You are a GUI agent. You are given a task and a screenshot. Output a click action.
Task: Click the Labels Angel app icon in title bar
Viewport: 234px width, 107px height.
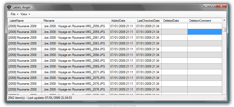coord(9,7)
